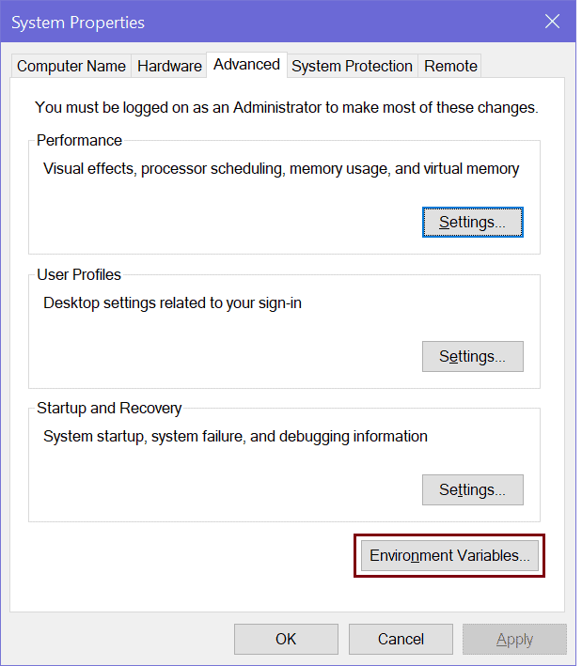
Task: Open Startup and Recovery Settings
Action: coord(472,490)
